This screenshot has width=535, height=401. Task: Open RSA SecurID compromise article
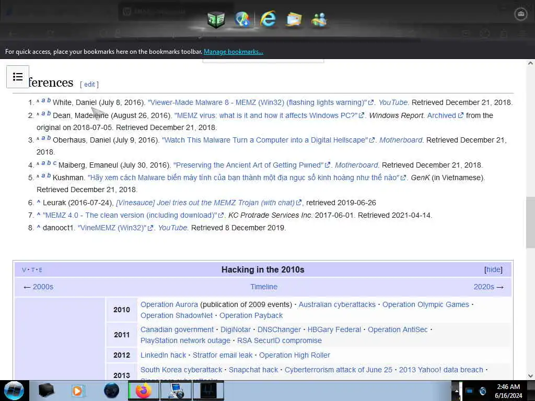[279, 340]
